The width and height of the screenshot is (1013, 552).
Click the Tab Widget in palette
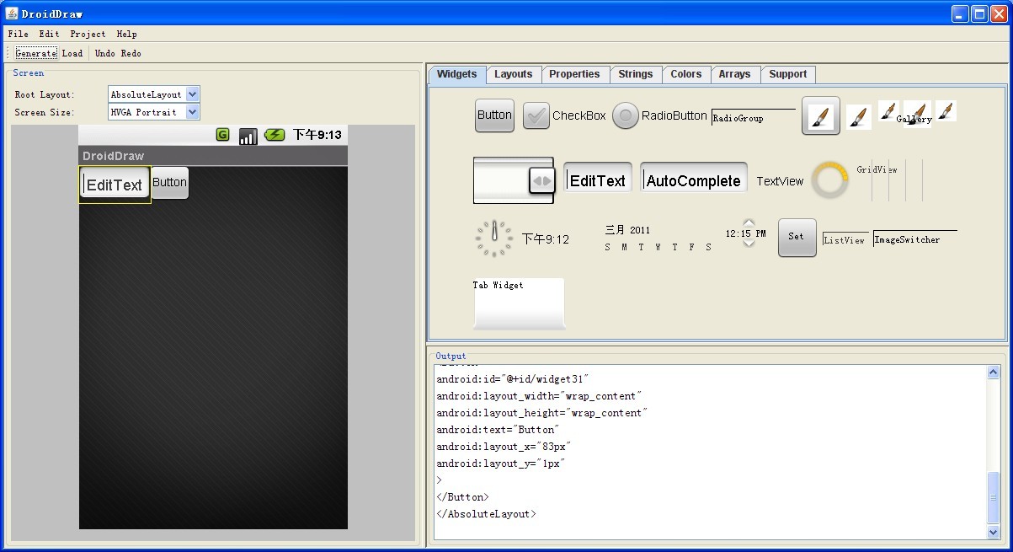click(x=519, y=303)
